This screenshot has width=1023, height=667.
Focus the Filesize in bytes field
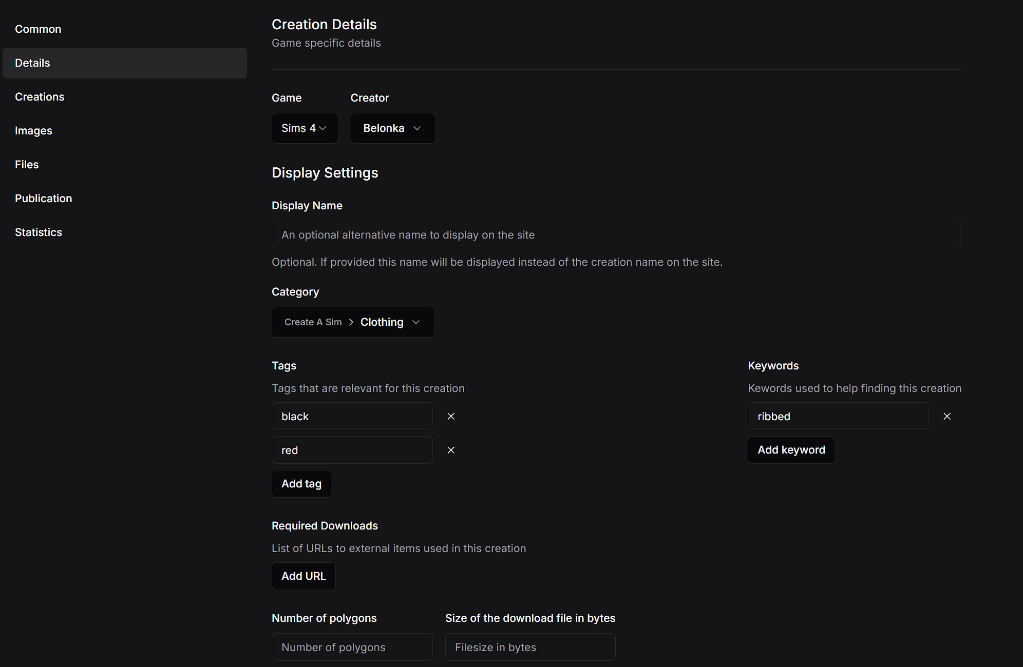[530, 648]
